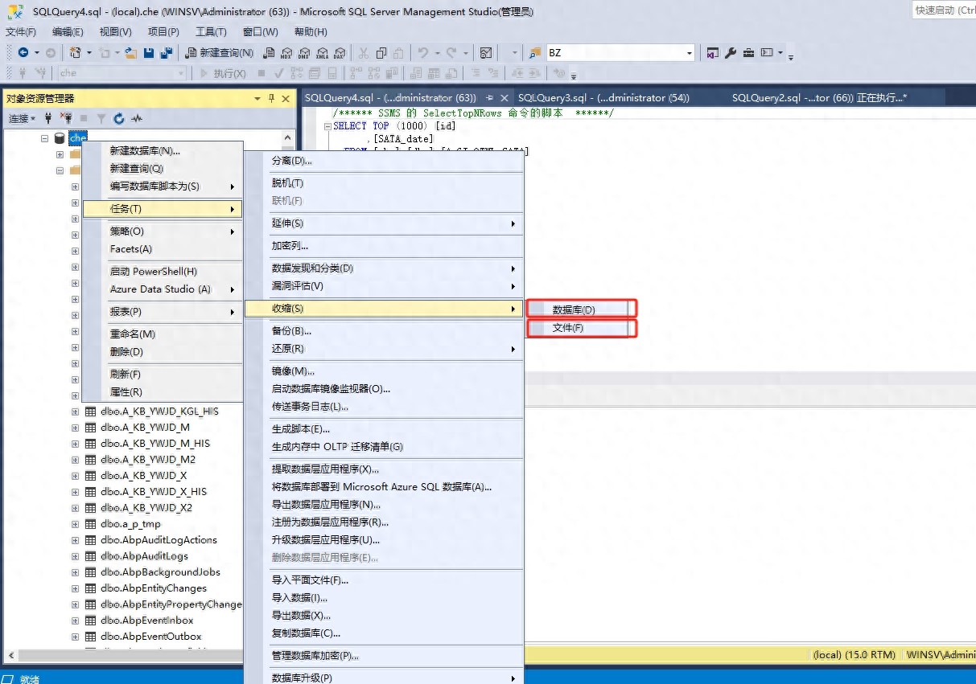Collapse the che database tree node

[x=45, y=138]
